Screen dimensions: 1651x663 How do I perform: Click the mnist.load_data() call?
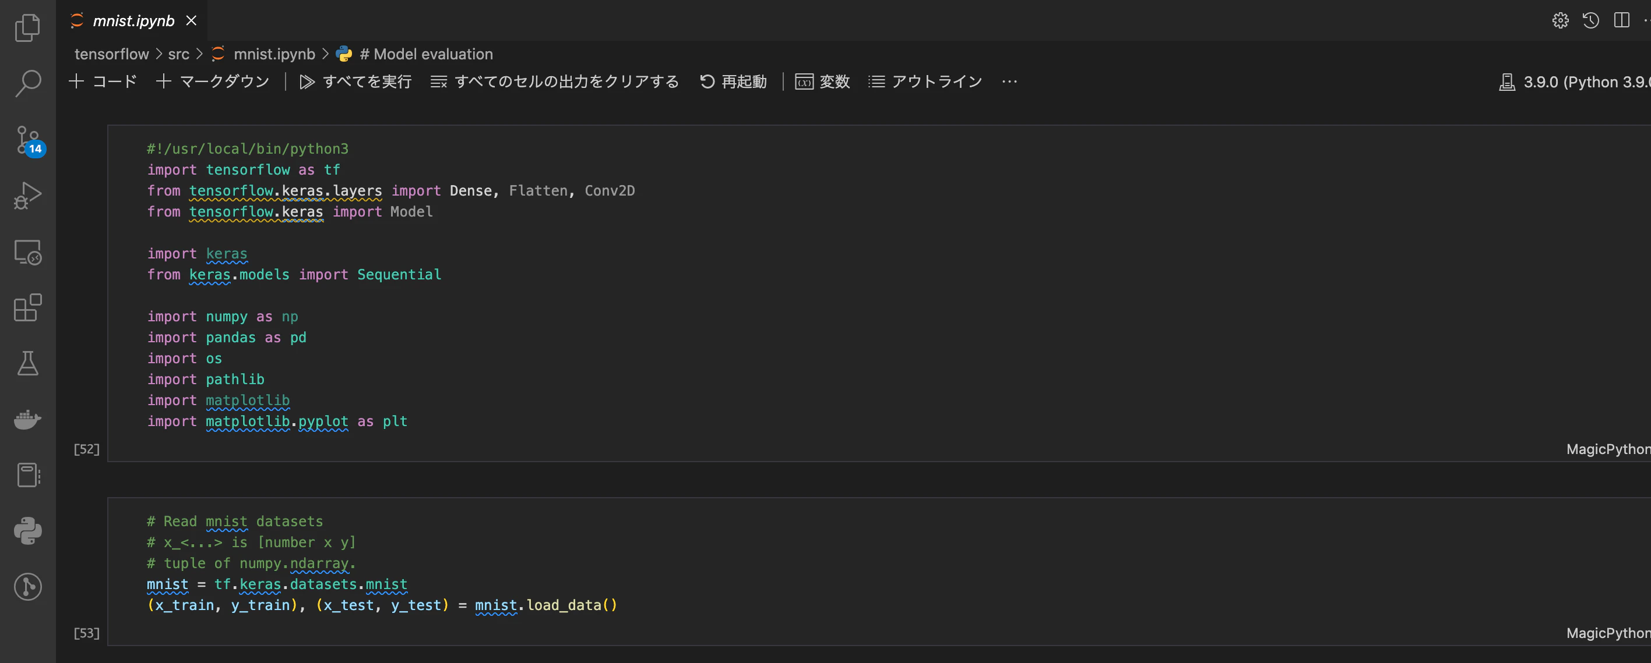click(x=546, y=605)
